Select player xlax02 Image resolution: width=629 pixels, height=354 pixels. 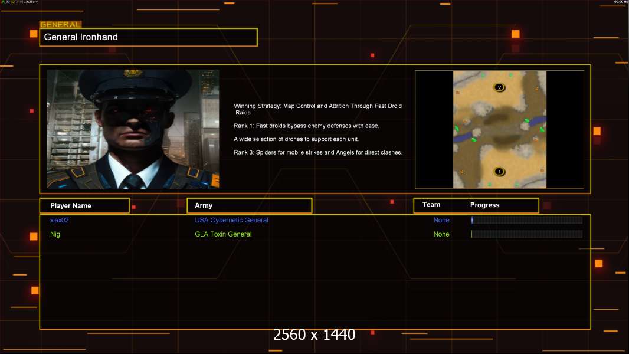(x=60, y=220)
